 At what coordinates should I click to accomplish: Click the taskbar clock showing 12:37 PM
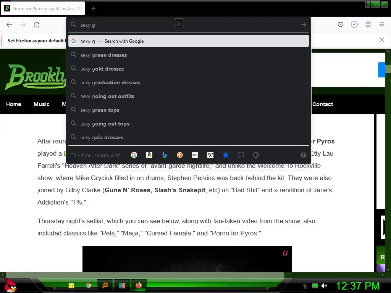coord(358,286)
